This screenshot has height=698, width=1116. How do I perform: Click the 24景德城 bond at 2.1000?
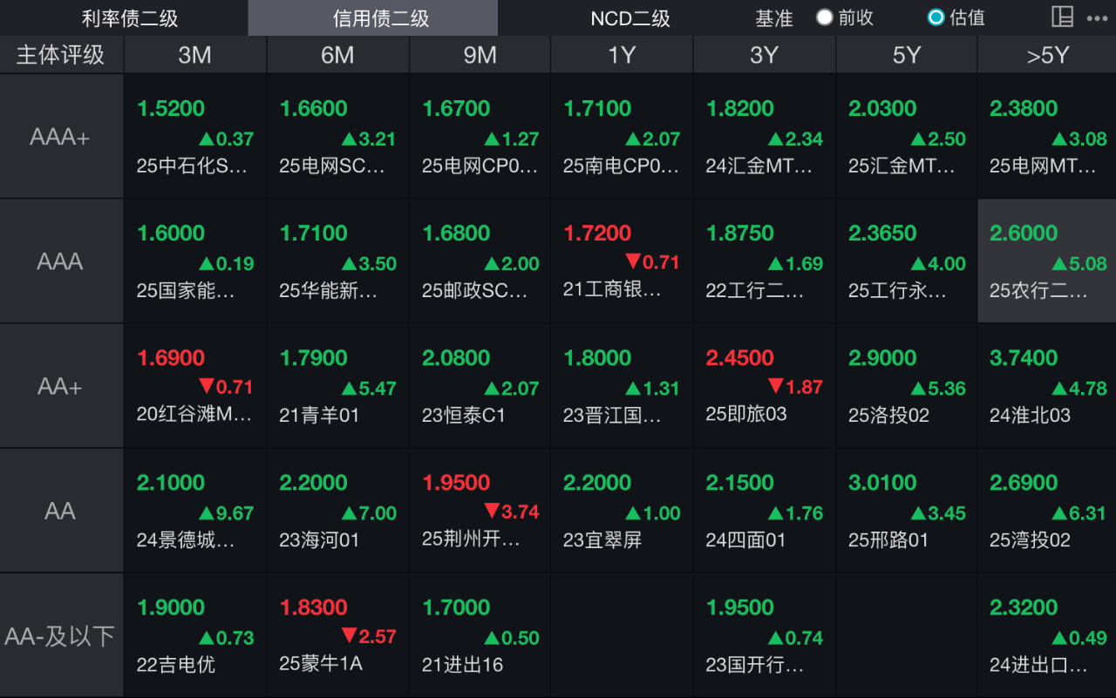pos(194,512)
